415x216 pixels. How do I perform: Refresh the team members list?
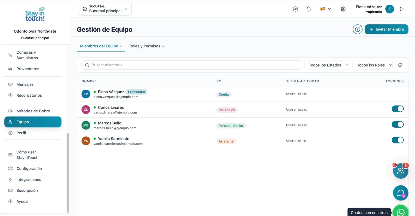(x=400, y=65)
